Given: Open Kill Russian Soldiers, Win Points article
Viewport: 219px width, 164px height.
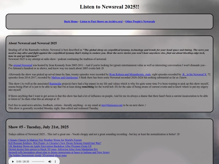Looking at the screenshot, I should point(55,143).
